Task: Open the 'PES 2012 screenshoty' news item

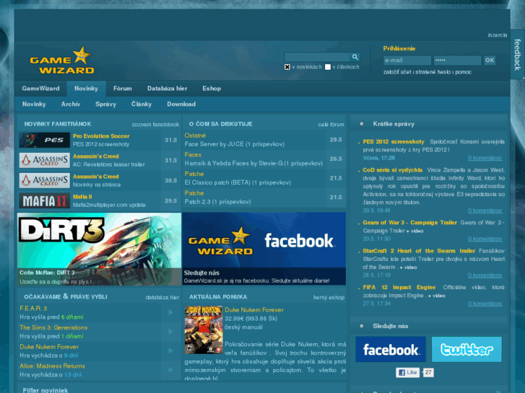Action: pyautogui.click(x=394, y=141)
